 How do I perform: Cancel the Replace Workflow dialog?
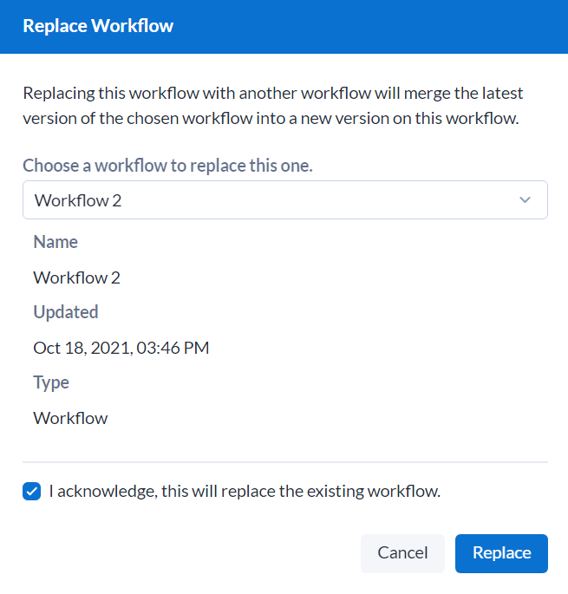[402, 553]
